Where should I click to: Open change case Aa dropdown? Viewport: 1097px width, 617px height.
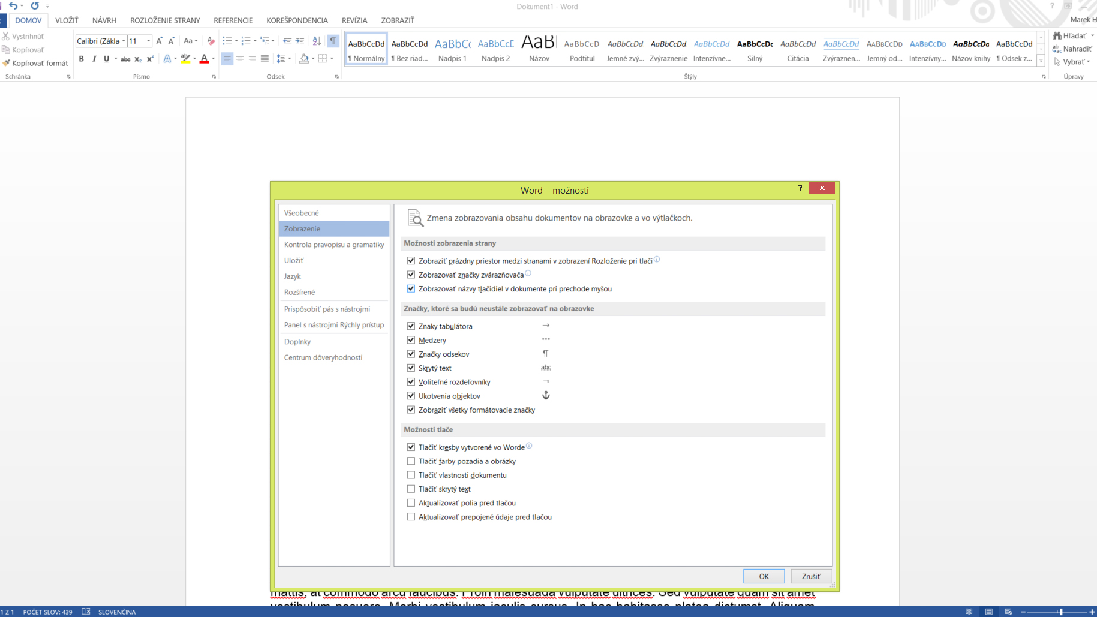pos(190,41)
